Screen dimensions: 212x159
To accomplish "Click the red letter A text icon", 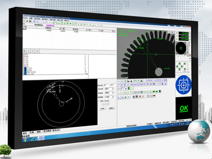I will (140, 96).
